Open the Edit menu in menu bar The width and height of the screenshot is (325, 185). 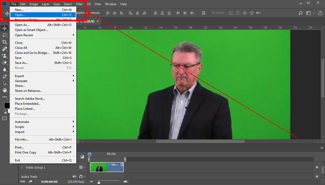(23, 4)
